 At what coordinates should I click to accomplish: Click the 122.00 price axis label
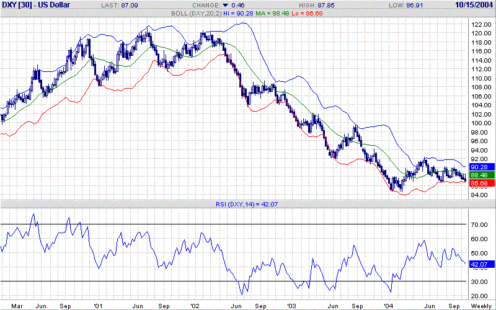coord(480,24)
